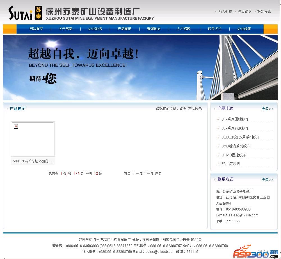
Task: Click product caption 599CN 站长论坛 欢迎您
Action: point(33,161)
